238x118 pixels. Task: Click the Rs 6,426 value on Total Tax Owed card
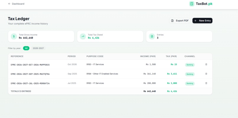pos(94,38)
